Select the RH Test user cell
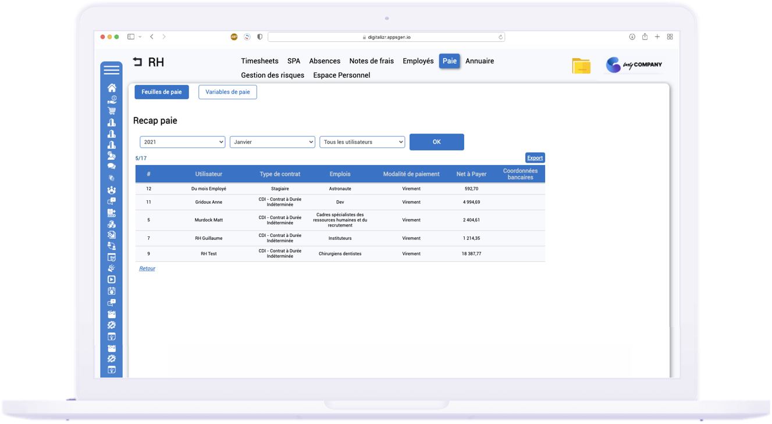 (x=209, y=254)
